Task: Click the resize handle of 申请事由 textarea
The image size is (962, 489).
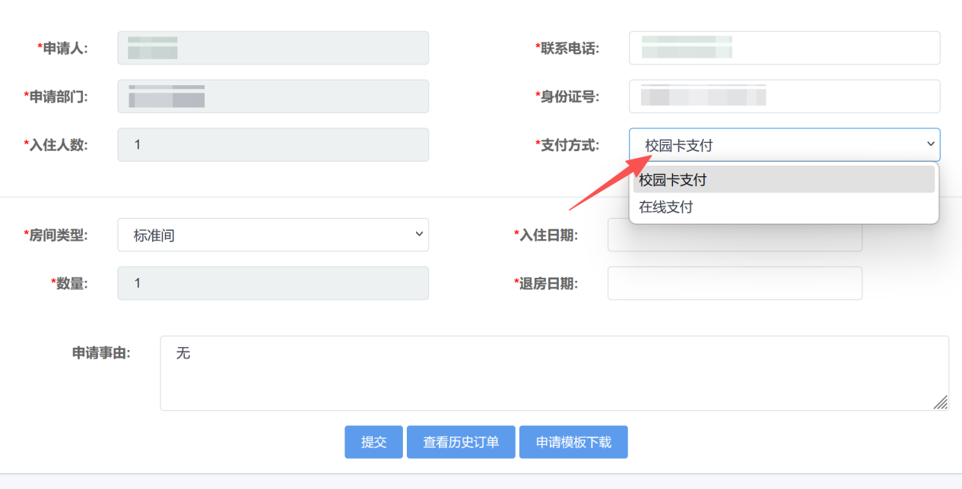Action: click(941, 402)
